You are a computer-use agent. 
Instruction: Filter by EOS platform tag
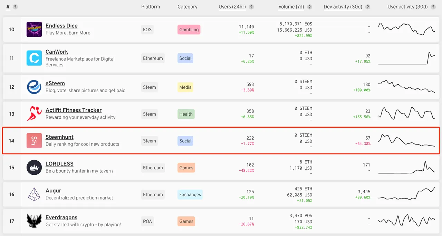click(147, 30)
